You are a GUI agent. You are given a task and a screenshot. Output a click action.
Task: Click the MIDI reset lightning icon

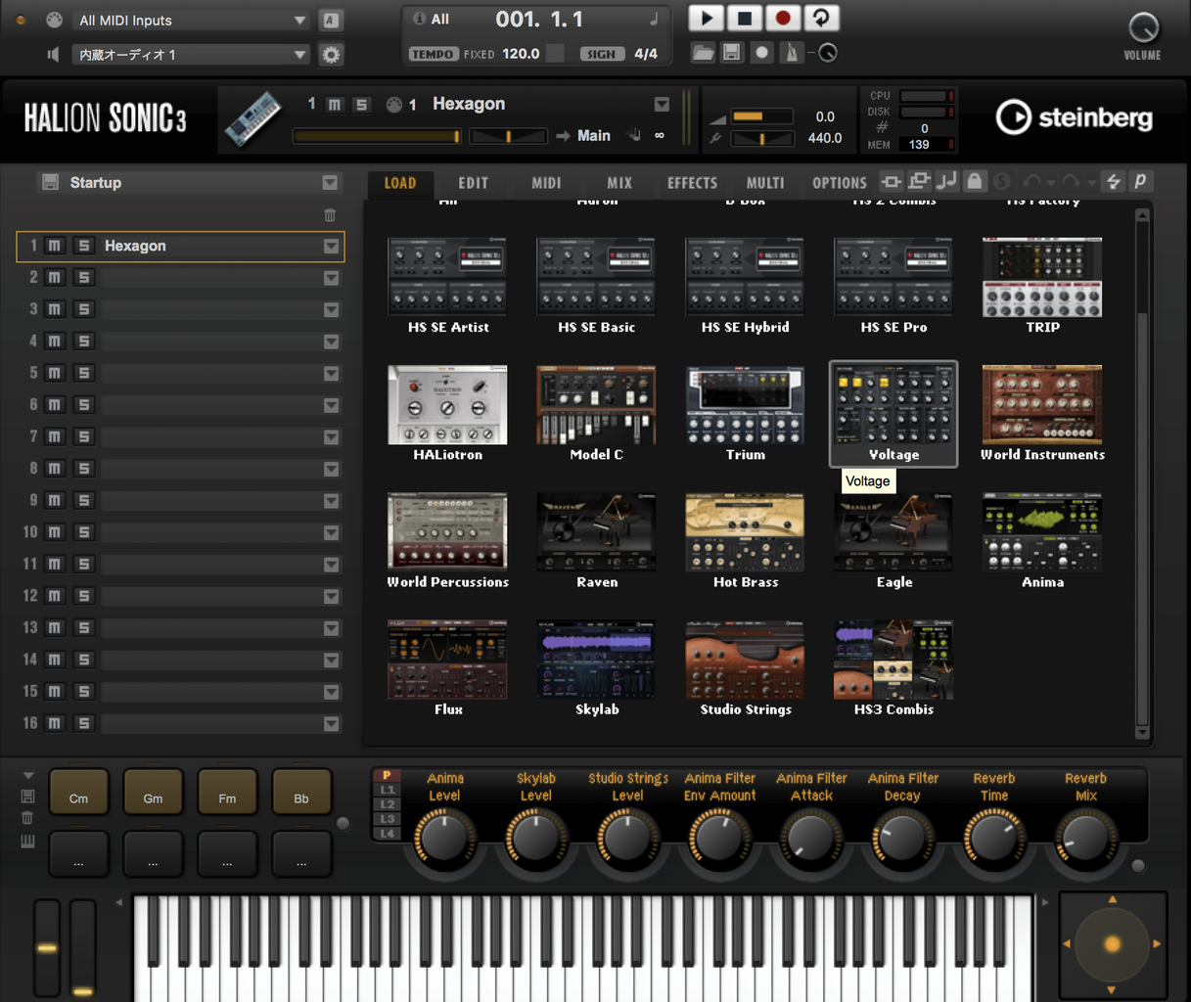[1113, 182]
